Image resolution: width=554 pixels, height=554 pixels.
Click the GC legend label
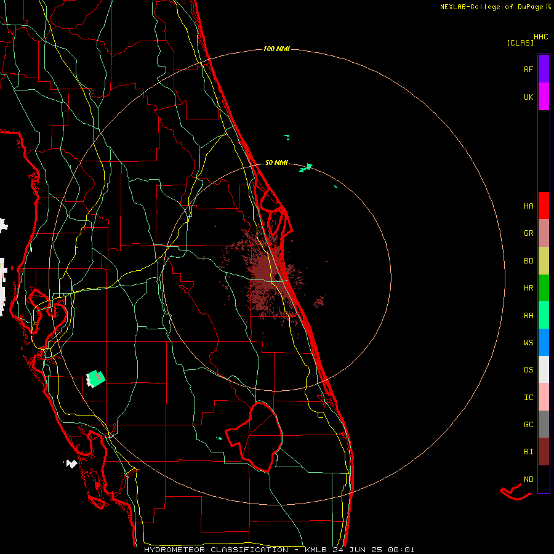pos(528,425)
